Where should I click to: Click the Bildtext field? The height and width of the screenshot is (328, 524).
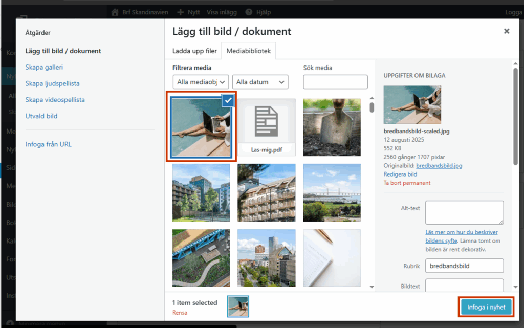point(465,285)
